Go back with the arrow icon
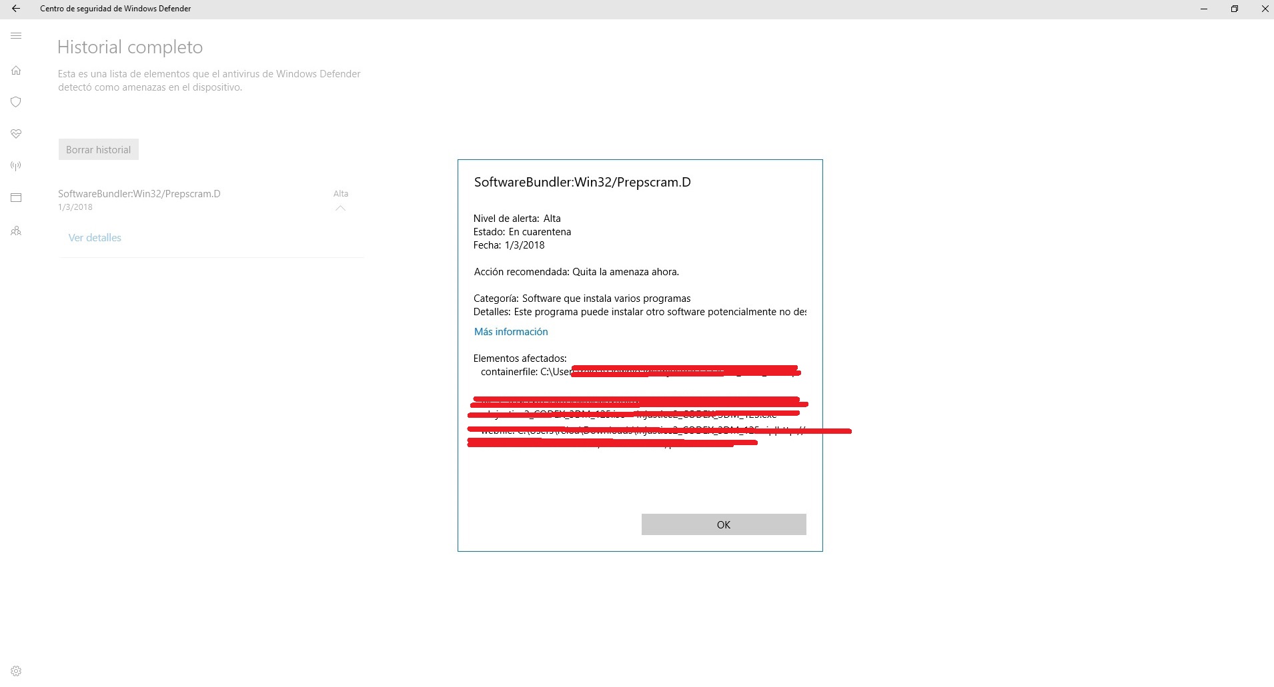1274x687 pixels. pos(16,9)
